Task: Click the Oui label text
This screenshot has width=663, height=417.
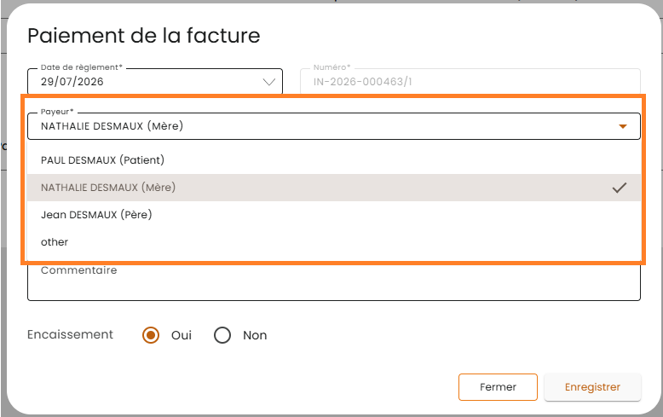Action: pyautogui.click(x=182, y=335)
